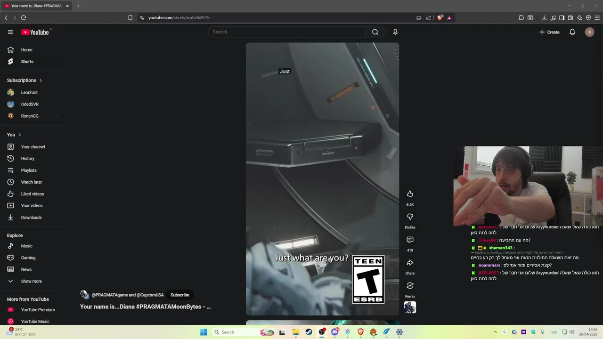
Task: Open Steam from the taskbar
Action: [x=309, y=332]
